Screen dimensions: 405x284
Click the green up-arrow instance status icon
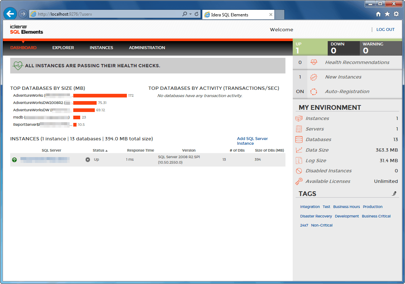pos(15,160)
